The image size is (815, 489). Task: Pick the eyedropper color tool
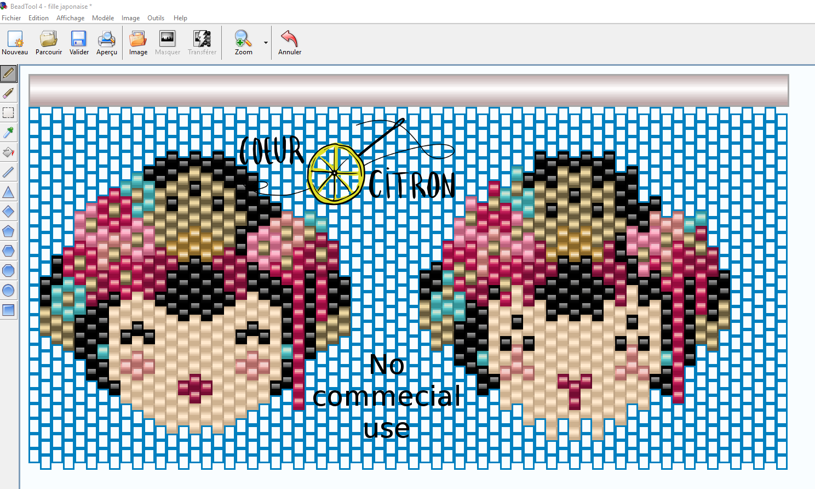point(8,133)
